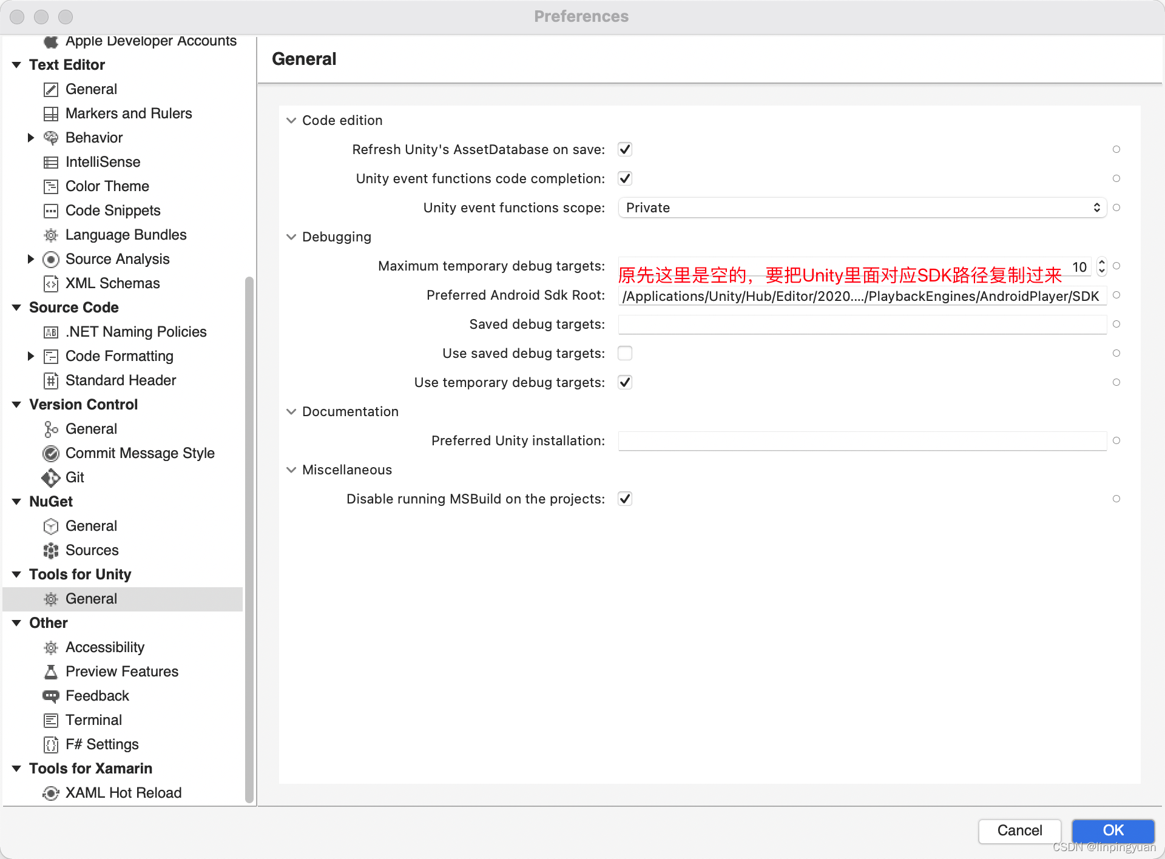1165x859 pixels.
Task: Uncheck Refresh Unity's AssetDatabase on save
Action: [625, 149]
